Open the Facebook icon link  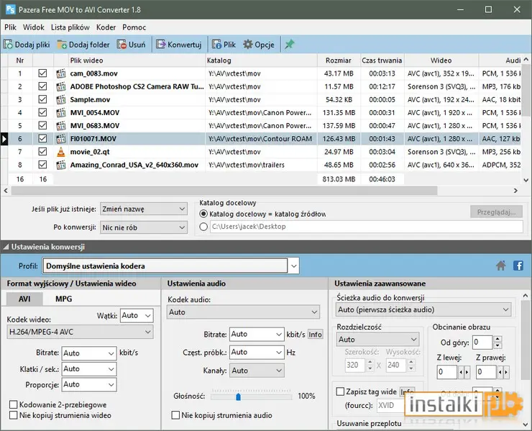(x=518, y=266)
